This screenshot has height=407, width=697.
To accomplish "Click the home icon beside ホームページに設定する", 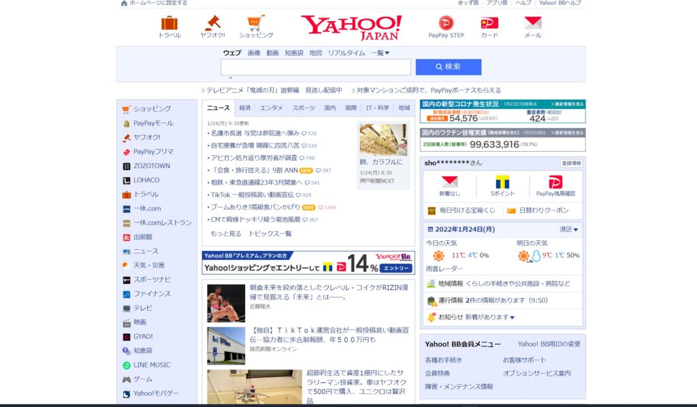I will pyautogui.click(x=124, y=3).
